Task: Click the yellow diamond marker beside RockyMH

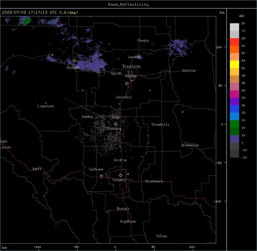Action: [75, 61]
